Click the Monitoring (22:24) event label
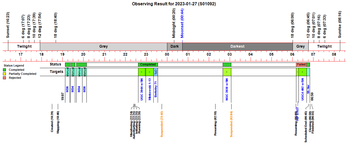Viewport: 348px width, 149px height. (131, 124)
